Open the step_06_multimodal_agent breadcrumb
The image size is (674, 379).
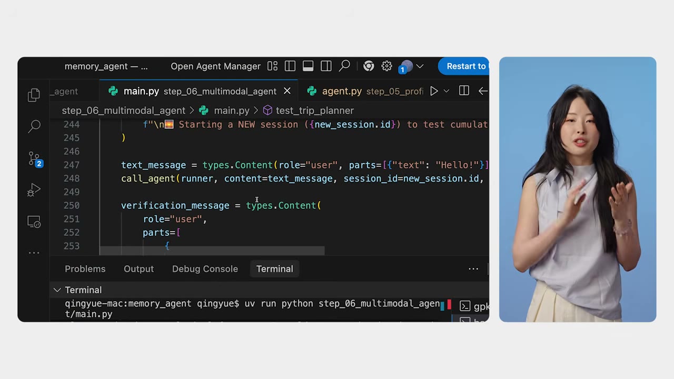point(124,111)
